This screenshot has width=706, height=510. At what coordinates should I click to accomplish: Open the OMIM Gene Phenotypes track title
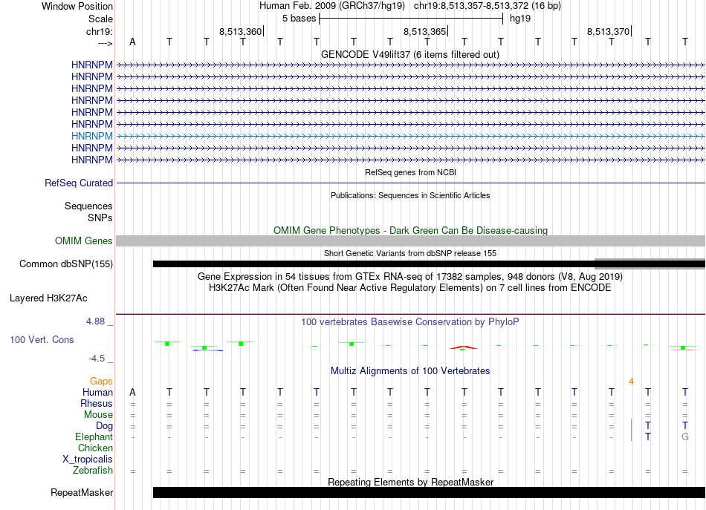410,230
